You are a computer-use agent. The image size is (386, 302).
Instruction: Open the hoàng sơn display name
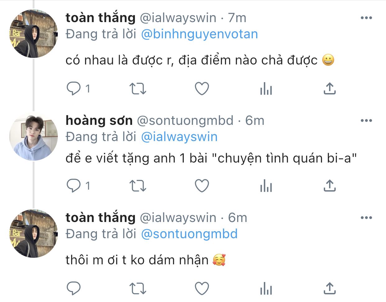coord(99,120)
